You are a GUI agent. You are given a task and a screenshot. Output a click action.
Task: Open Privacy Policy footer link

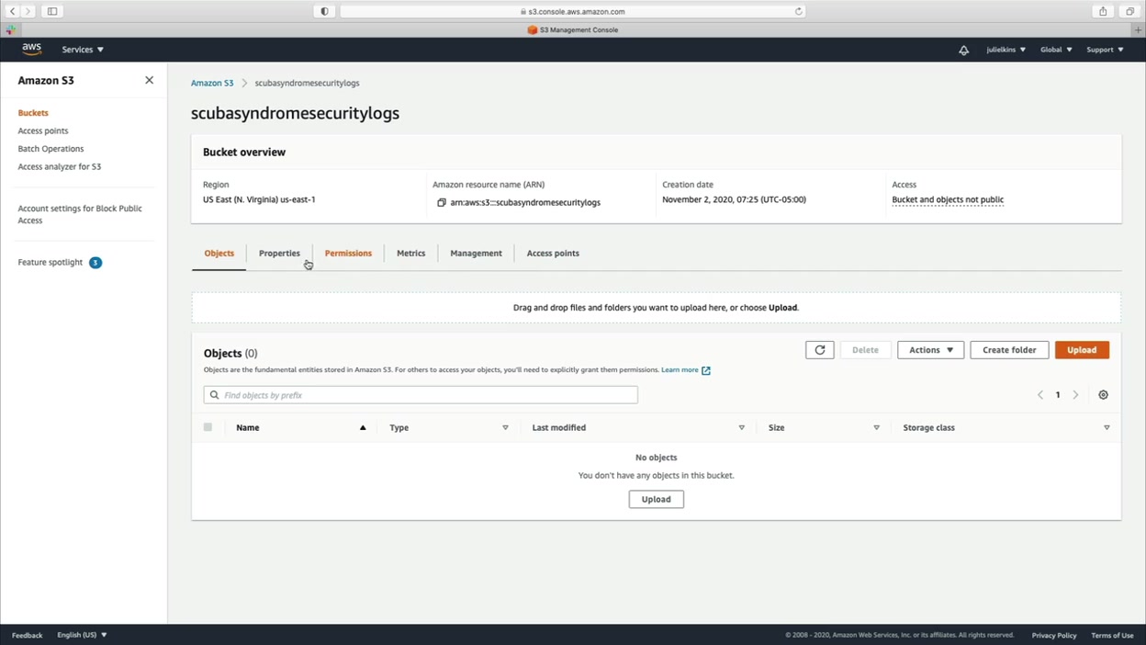tap(1053, 635)
